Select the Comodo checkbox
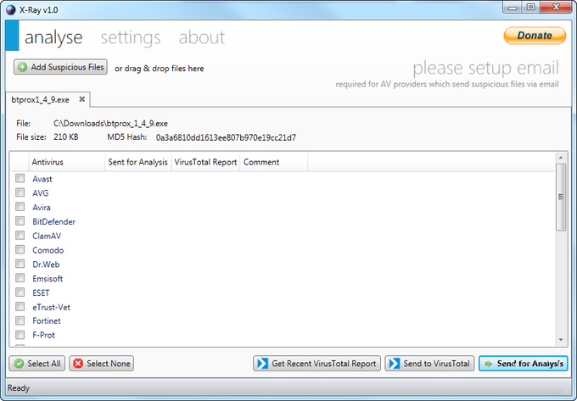 [20, 249]
